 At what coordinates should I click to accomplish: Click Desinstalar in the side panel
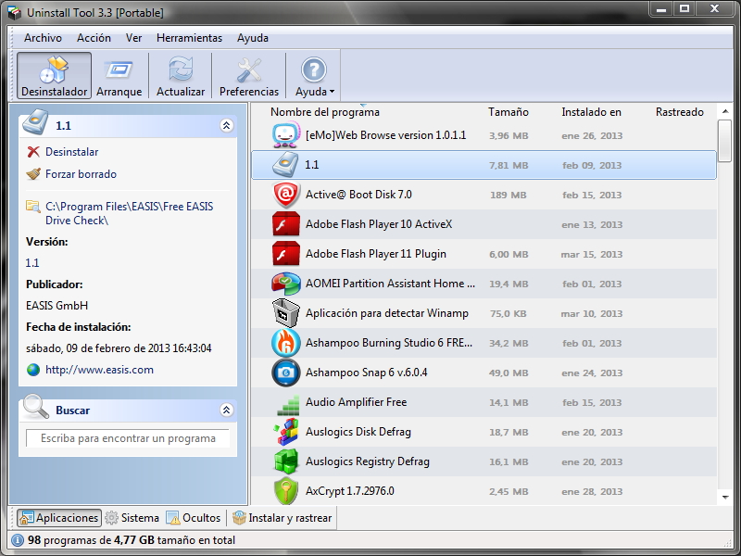pos(72,152)
